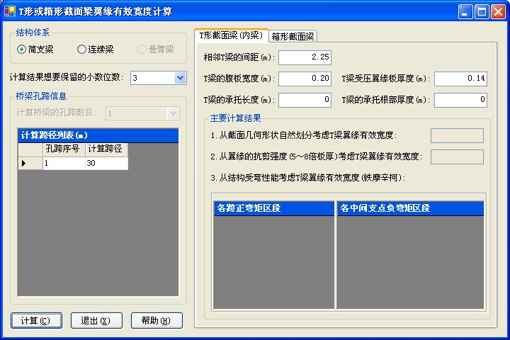Image resolution: width=510 pixels, height=340 pixels.
Task: Click the 孔跨序号 column header
Action: (64, 149)
